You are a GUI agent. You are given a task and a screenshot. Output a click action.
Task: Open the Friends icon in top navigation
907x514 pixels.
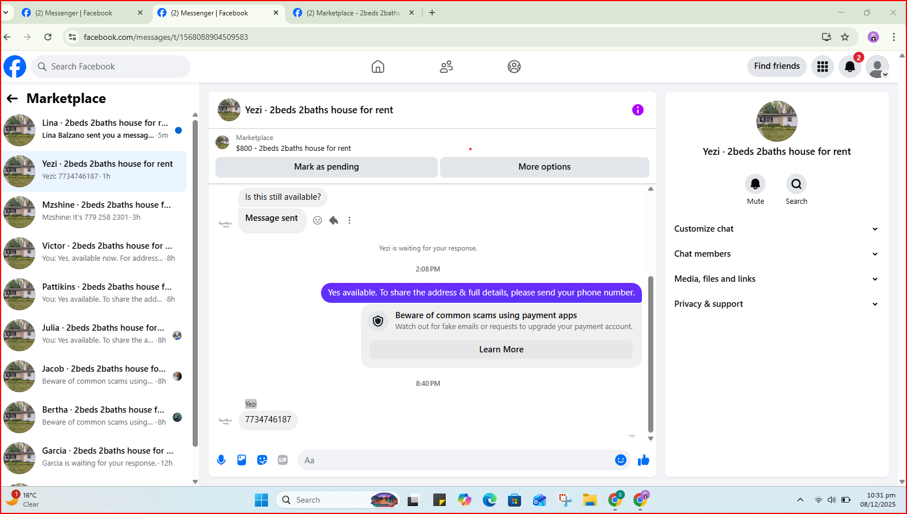tap(446, 67)
